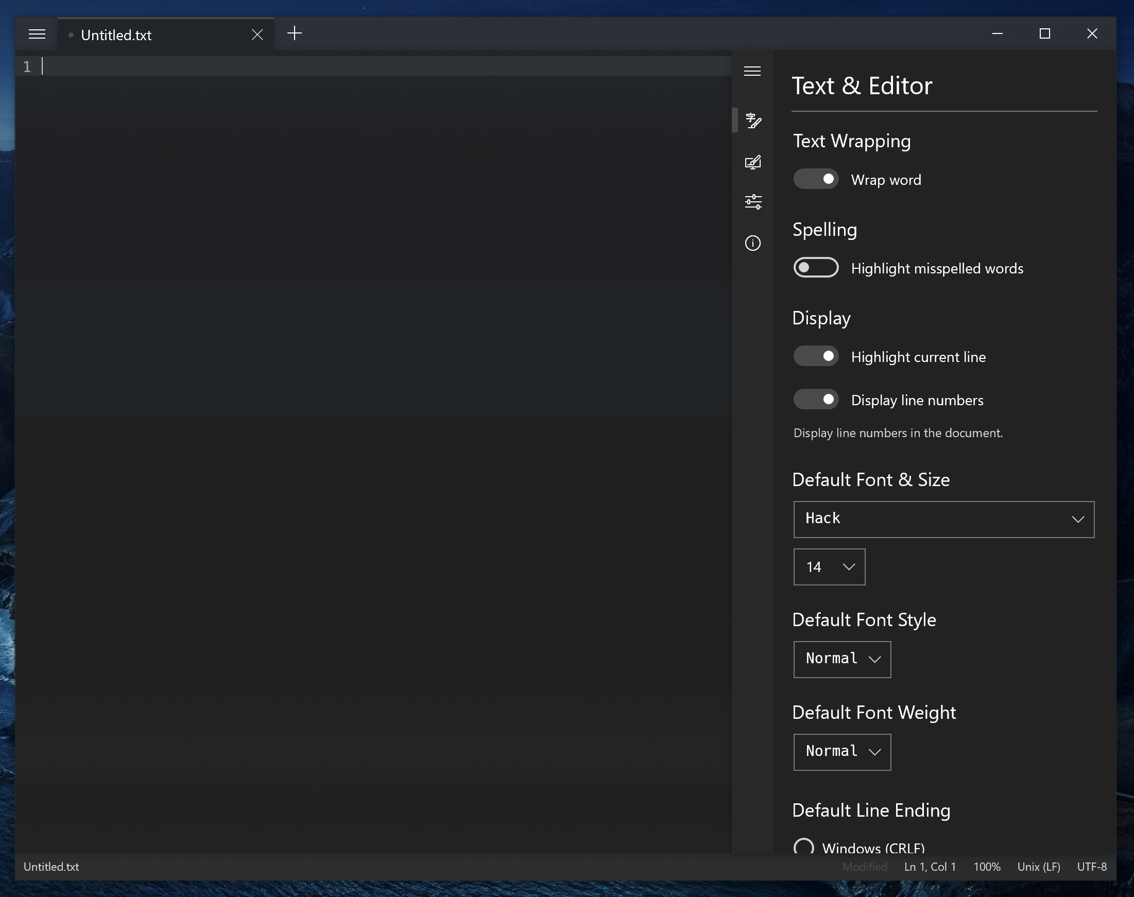Open the font size 14 dropdown
Image resolution: width=1134 pixels, height=897 pixels.
tap(829, 566)
